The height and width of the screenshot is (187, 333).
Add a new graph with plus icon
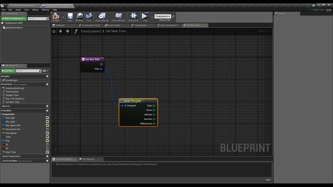coord(47,76)
